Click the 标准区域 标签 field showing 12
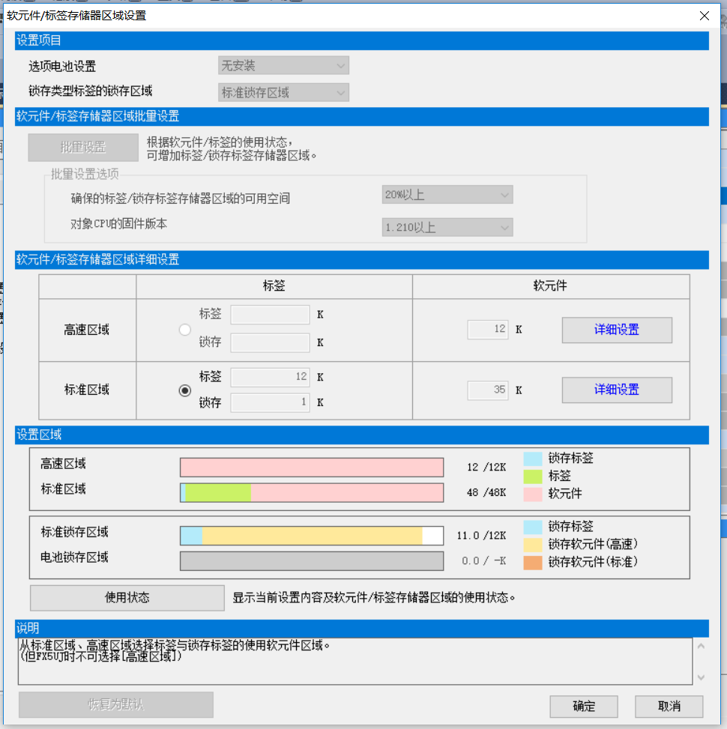The image size is (727, 729). point(270,378)
